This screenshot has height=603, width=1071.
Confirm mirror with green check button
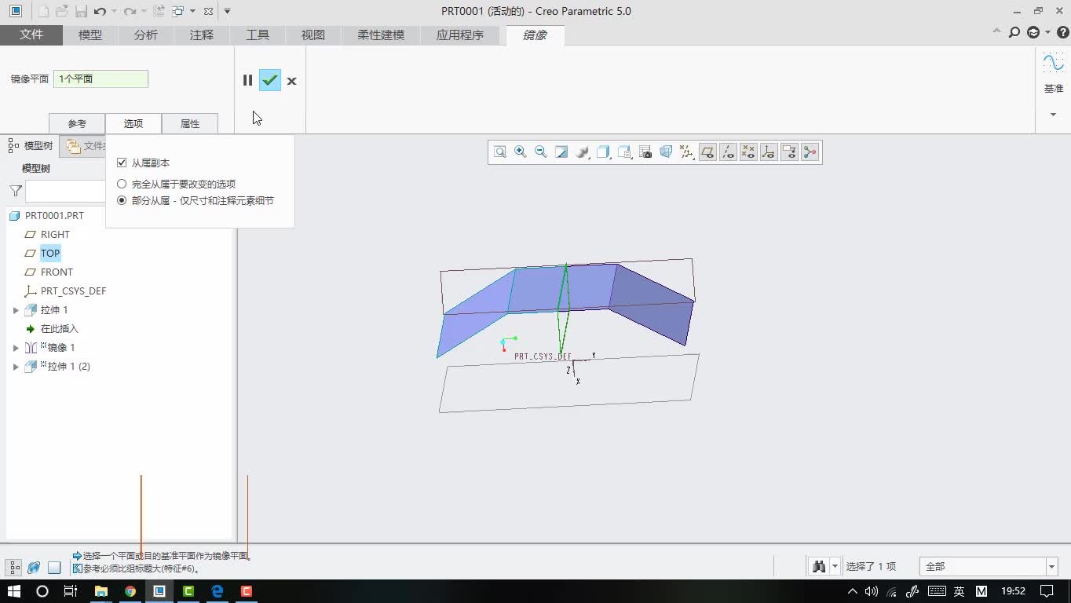(x=269, y=80)
